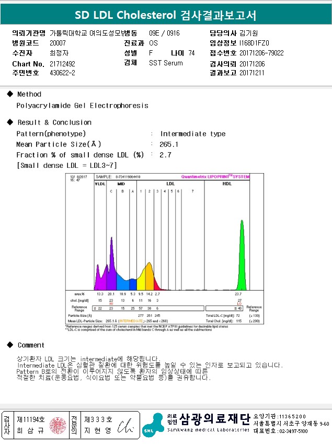
Task: Click result report date 20171211
Action: (251, 73)
